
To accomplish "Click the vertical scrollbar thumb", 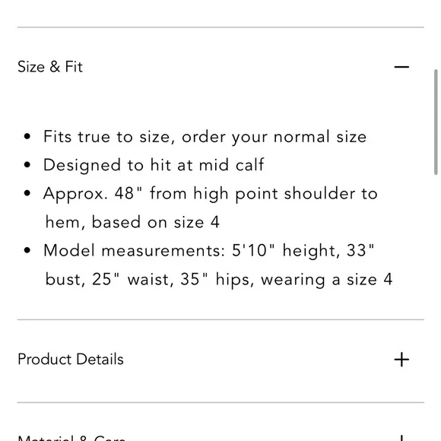I will [x=436, y=122].
